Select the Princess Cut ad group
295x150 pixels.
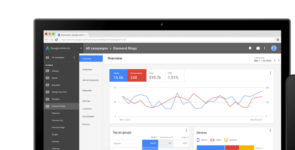point(57,120)
